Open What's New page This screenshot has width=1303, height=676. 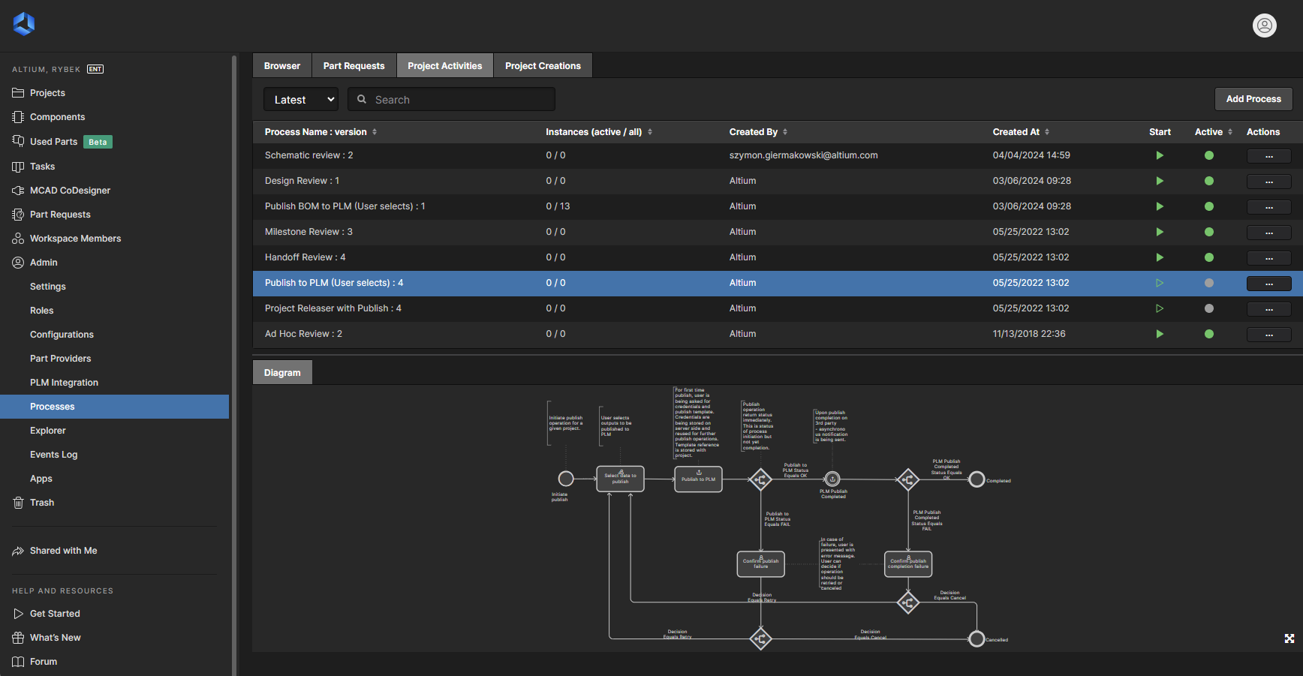pos(55,638)
